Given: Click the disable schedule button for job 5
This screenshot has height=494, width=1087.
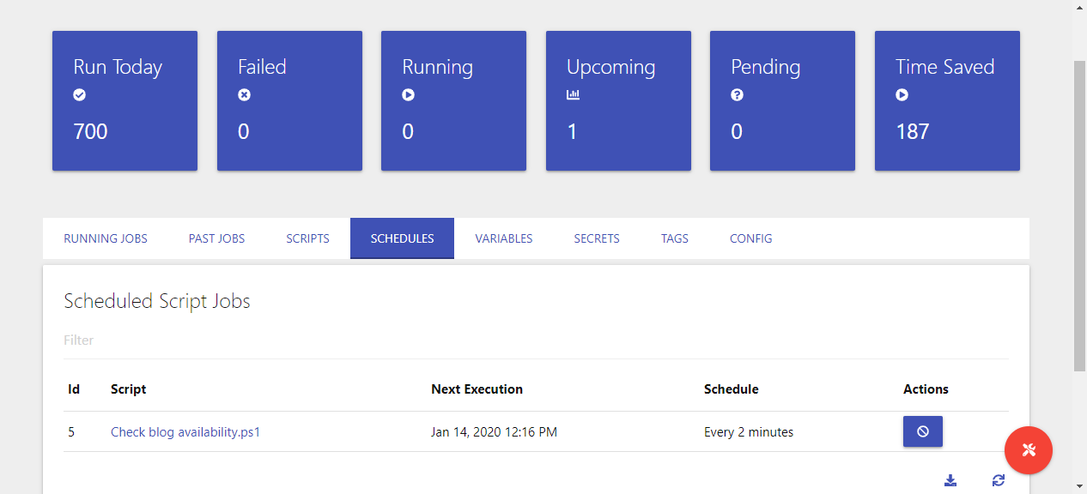Looking at the screenshot, I should pyautogui.click(x=923, y=431).
